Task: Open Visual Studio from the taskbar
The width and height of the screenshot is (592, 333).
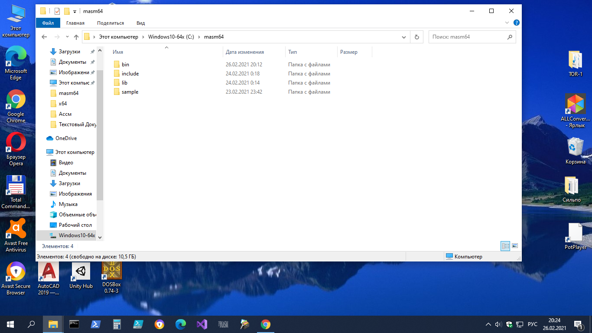Action: coord(202,324)
